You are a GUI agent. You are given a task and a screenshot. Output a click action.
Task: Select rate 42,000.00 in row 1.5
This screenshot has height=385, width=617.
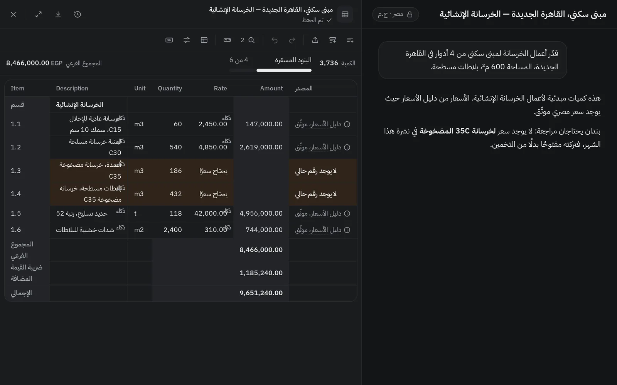coord(211,213)
